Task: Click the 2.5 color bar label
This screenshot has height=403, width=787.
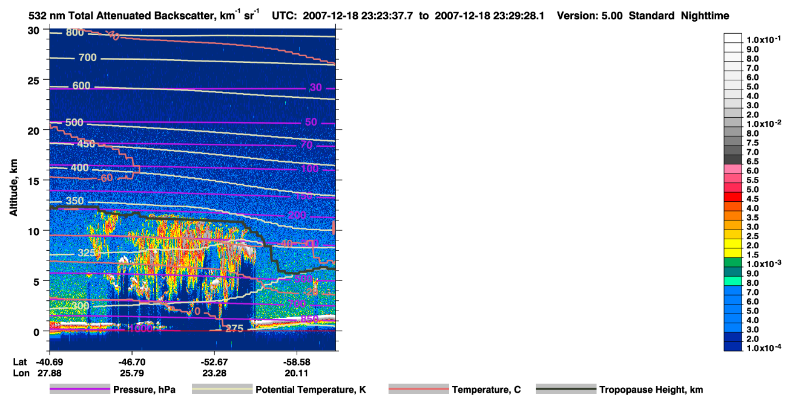Action: coord(753,236)
